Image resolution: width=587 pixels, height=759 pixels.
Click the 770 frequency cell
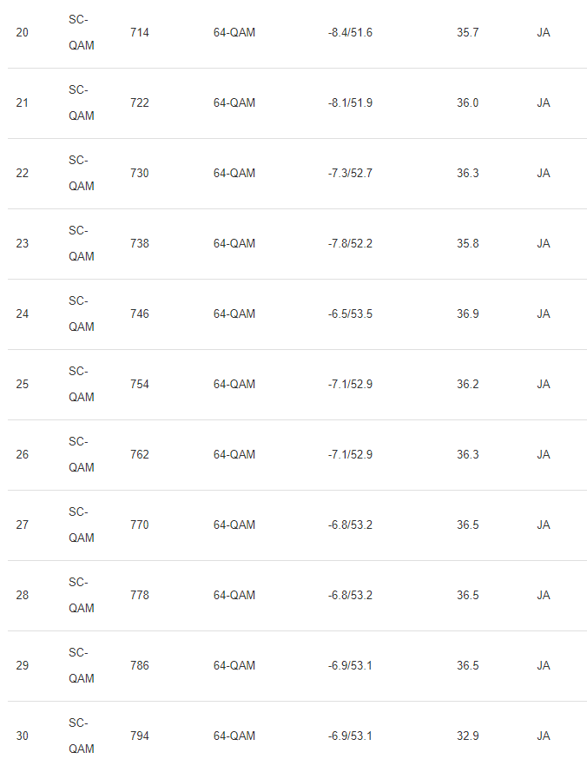coord(139,525)
